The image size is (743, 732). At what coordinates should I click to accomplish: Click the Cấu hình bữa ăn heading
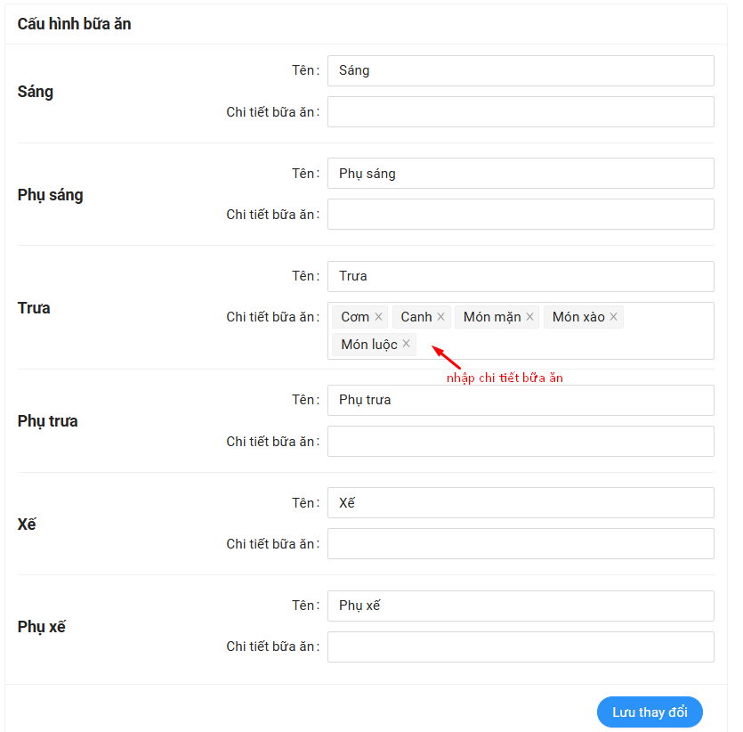point(75,24)
